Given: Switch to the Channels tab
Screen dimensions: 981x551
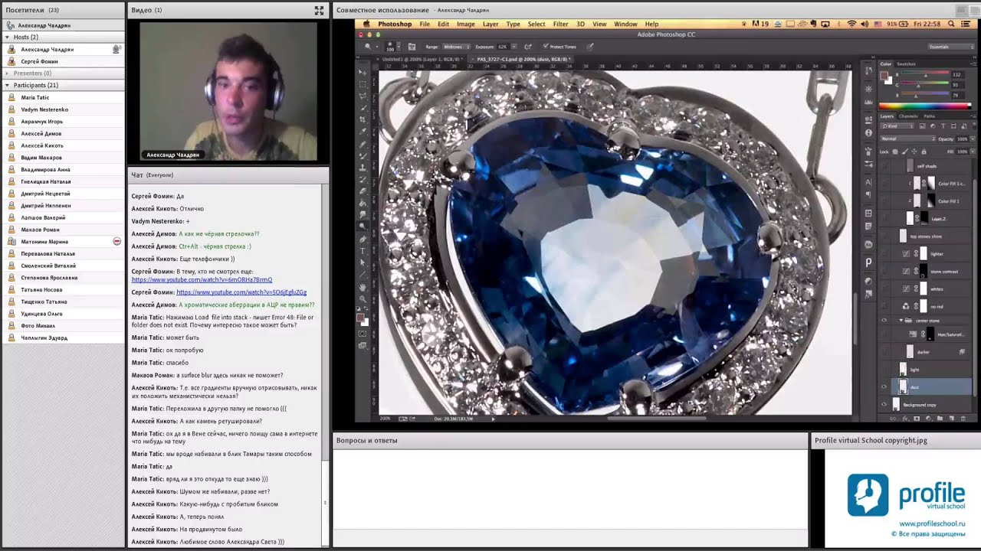Looking at the screenshot, I should (908, 116).
